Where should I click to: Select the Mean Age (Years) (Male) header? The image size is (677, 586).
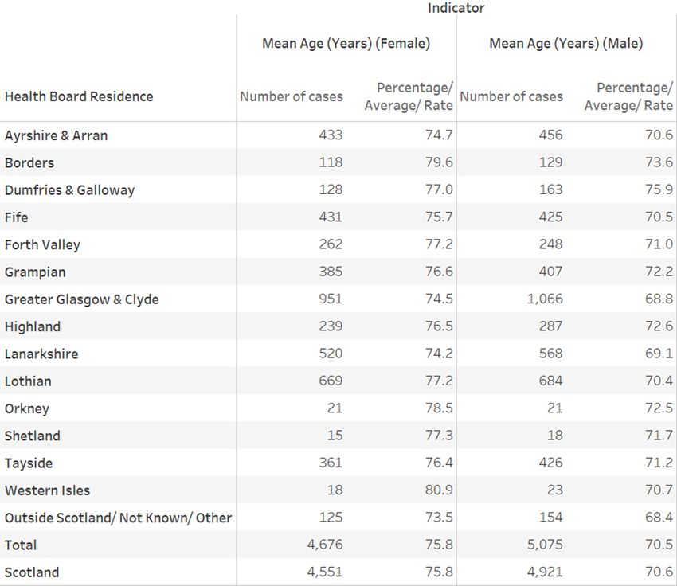[566, 43]
